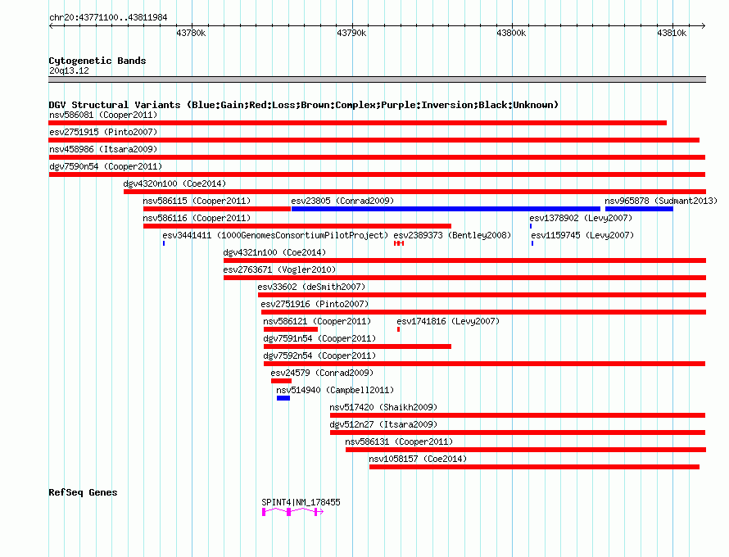Screen dimensions: 729x557
Task: Click the nsv517420 (Shaikh2009) label
Action: point(383,407)
